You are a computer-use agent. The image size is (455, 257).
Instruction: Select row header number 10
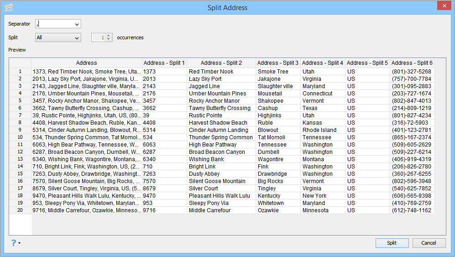coord(20,137)
